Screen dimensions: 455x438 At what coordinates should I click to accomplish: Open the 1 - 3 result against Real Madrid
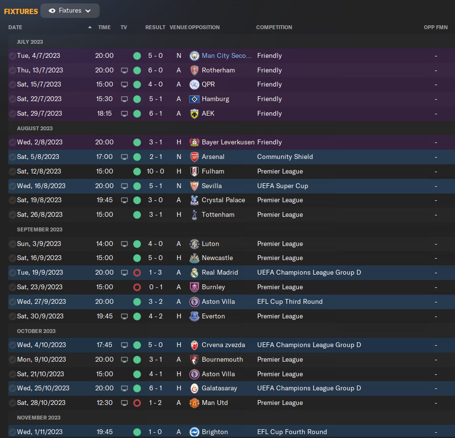coord(155,273)
